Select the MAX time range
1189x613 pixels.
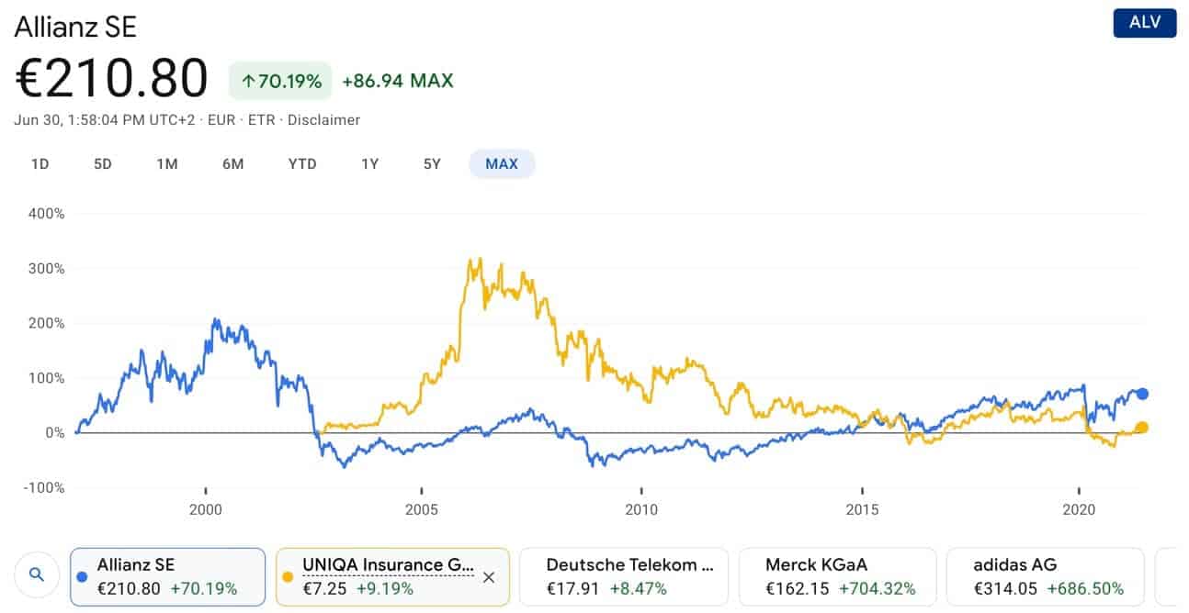point(502,164)
